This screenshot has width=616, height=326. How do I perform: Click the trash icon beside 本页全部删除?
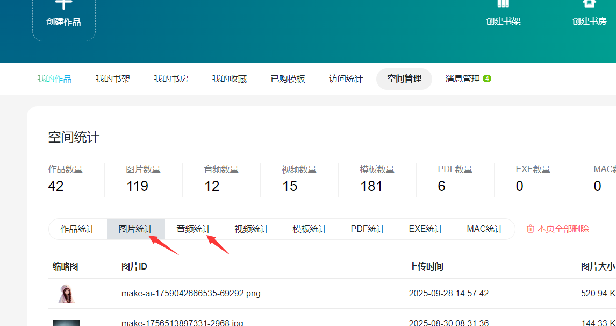[530, 229]
